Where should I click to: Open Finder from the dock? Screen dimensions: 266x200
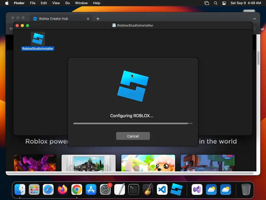(x=20, y=189)
